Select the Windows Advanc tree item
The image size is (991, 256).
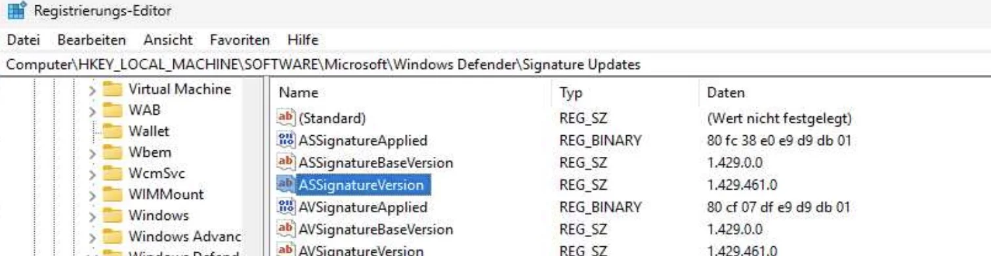click(x=185, y=236)
